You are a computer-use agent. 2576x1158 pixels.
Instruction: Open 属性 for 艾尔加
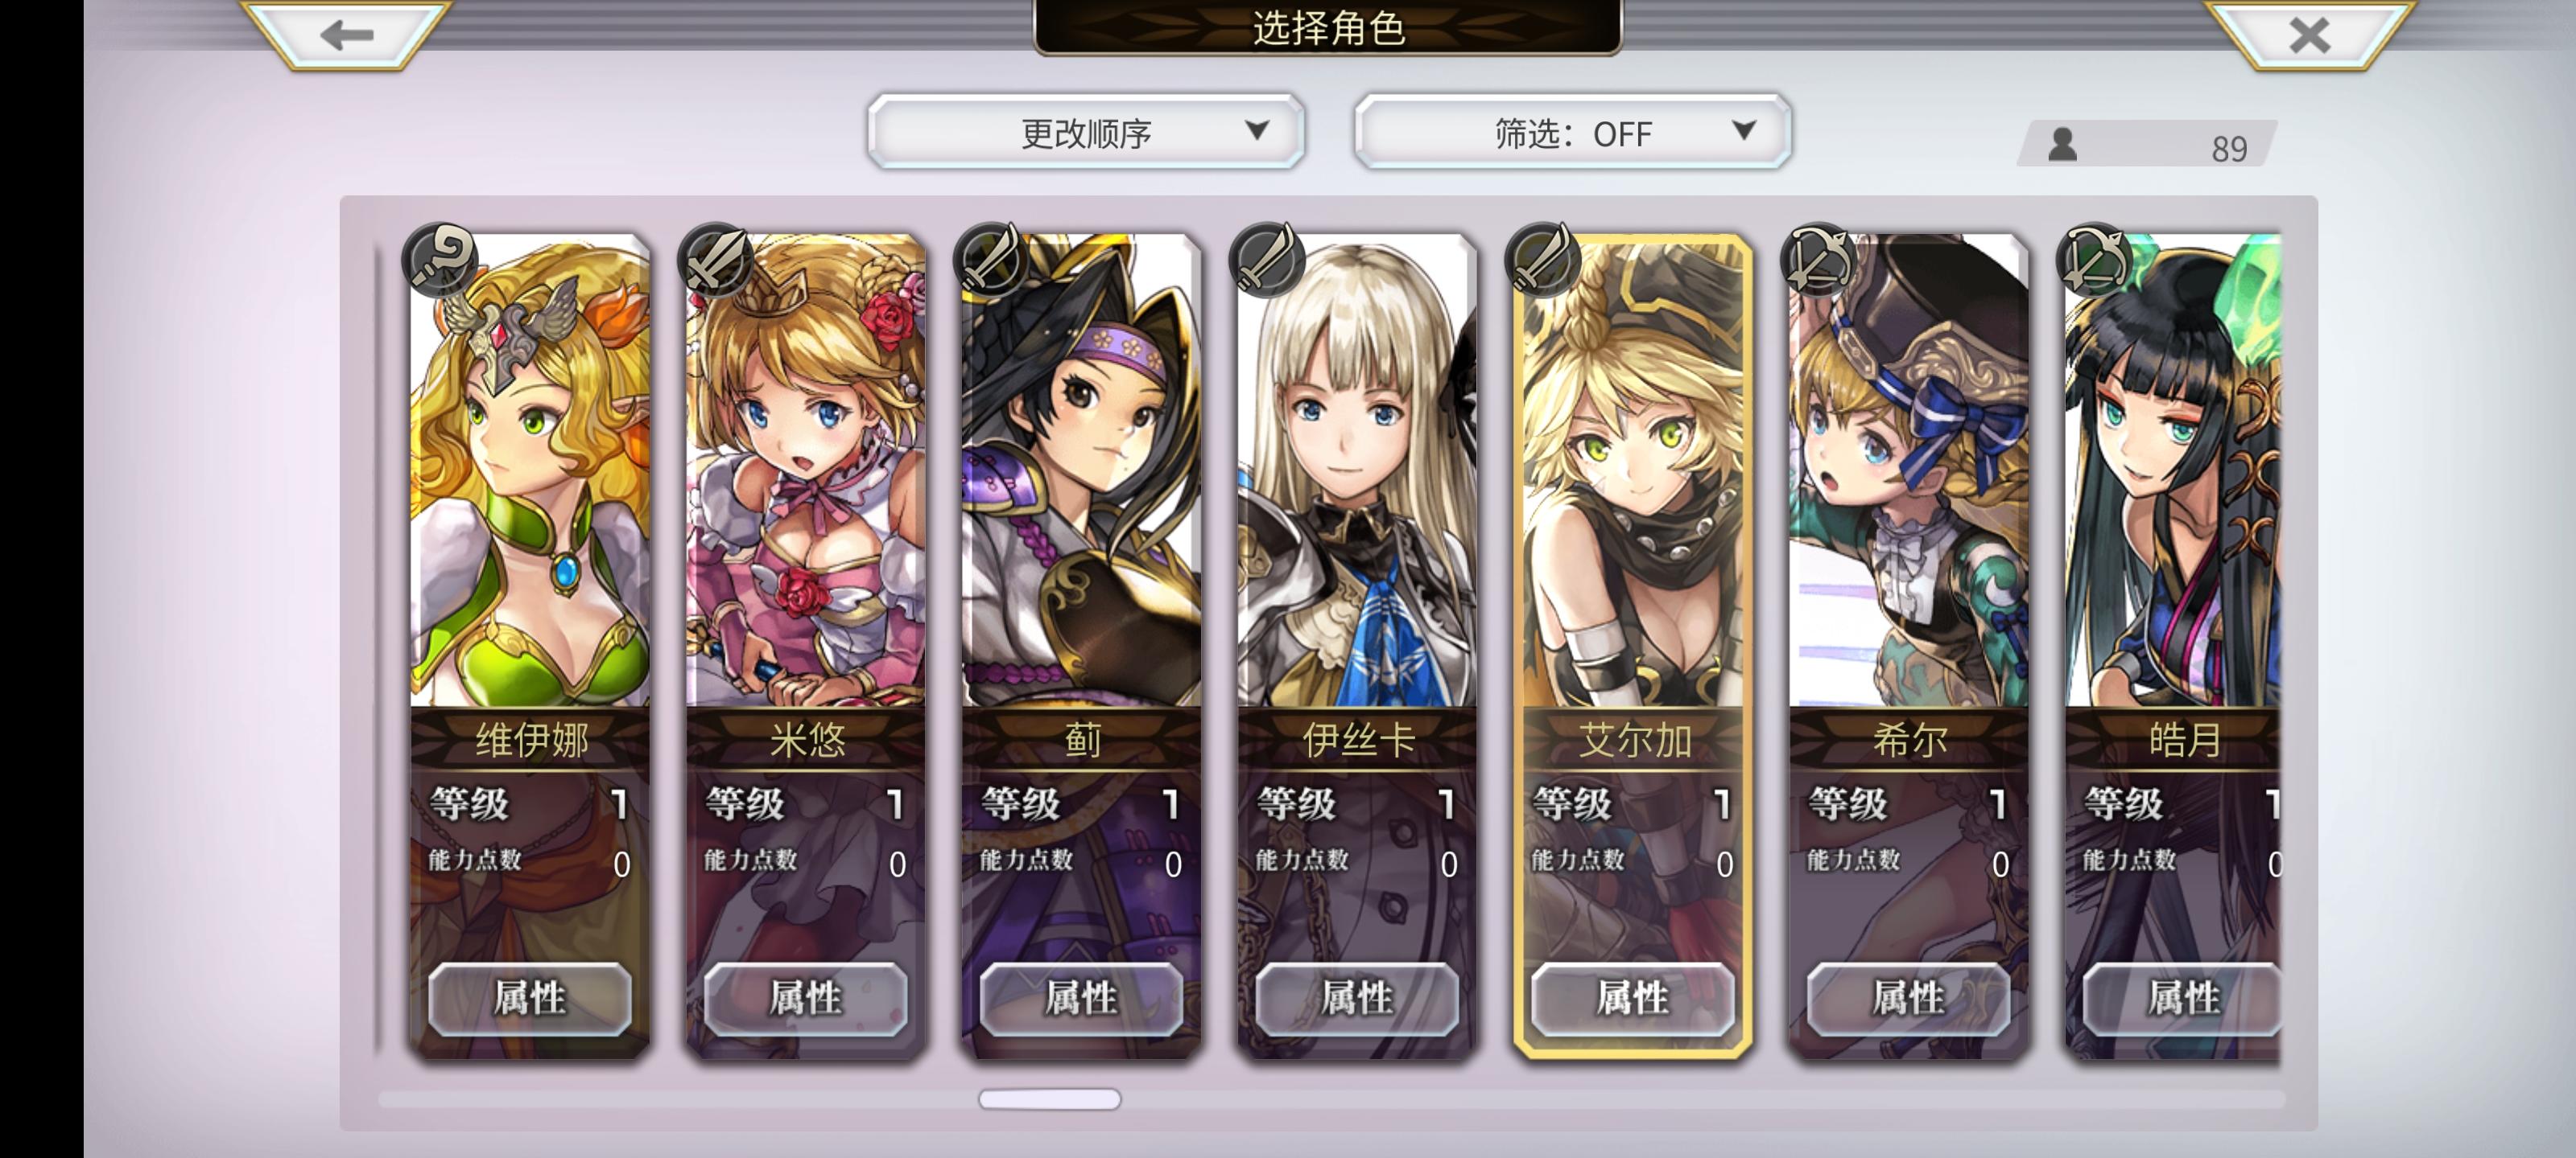[x=1633, y=997]
